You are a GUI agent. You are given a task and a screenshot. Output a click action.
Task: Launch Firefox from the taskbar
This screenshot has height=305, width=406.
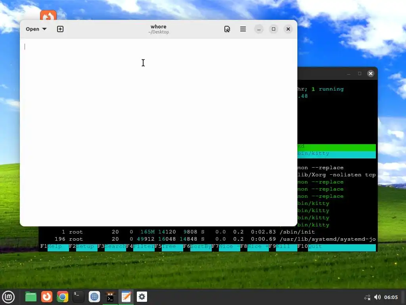47,297
